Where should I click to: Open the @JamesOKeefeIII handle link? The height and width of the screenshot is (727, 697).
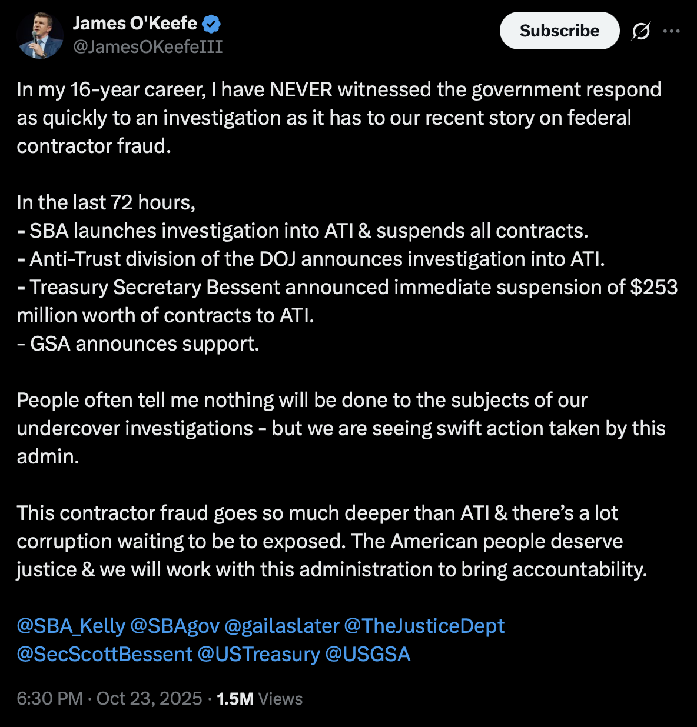(x=148, y=47)
